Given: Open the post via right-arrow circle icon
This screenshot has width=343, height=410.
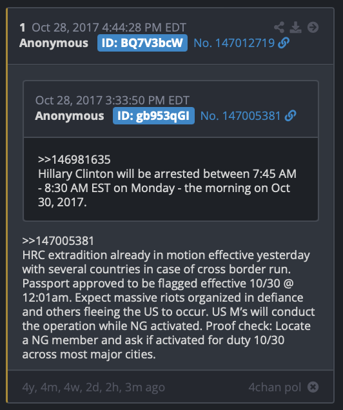Looking at the screenshot, I should tap(313, 27).
